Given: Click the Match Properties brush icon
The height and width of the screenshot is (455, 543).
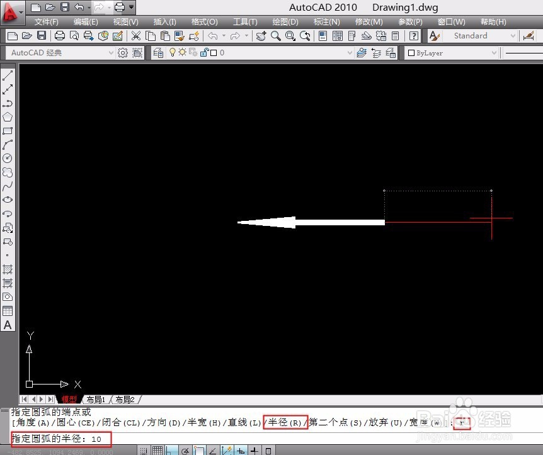Looking at the screenshot, I should coord(180,36).
